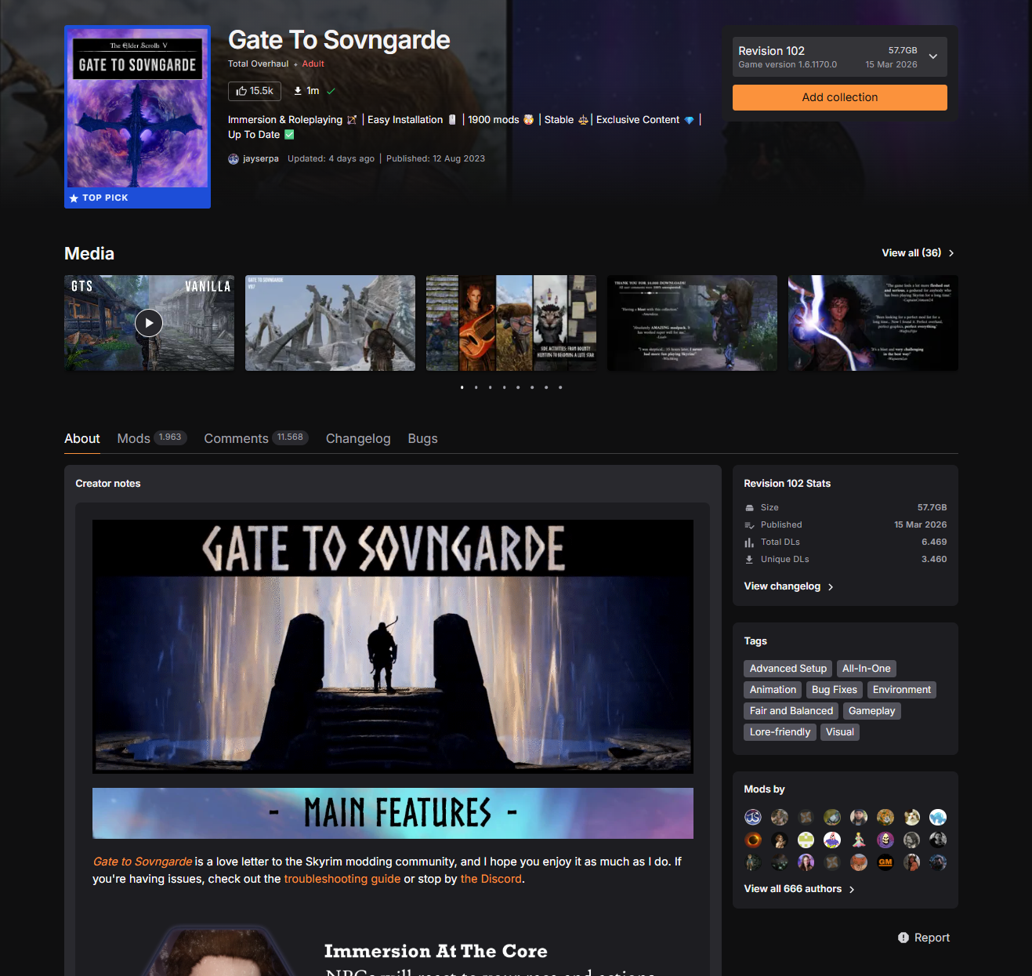The width and height of the screenshot is (1032, 976).
Task: Click the Main Features banner
Action: pos(393,813)
